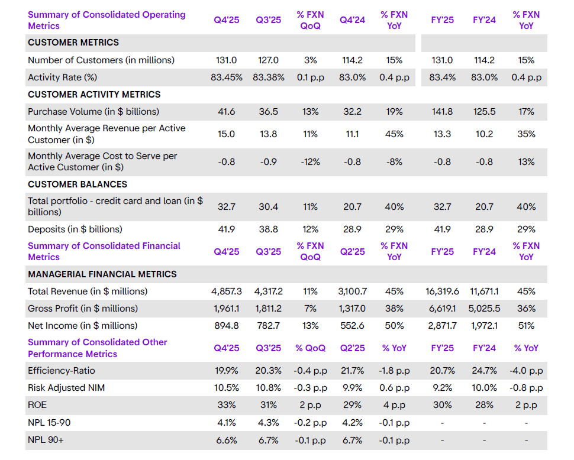Select the Deposits (in $ billions) label

tap(70, 229)
